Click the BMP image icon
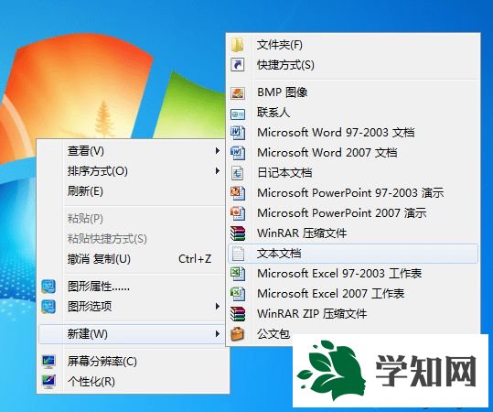 point(238,92)
